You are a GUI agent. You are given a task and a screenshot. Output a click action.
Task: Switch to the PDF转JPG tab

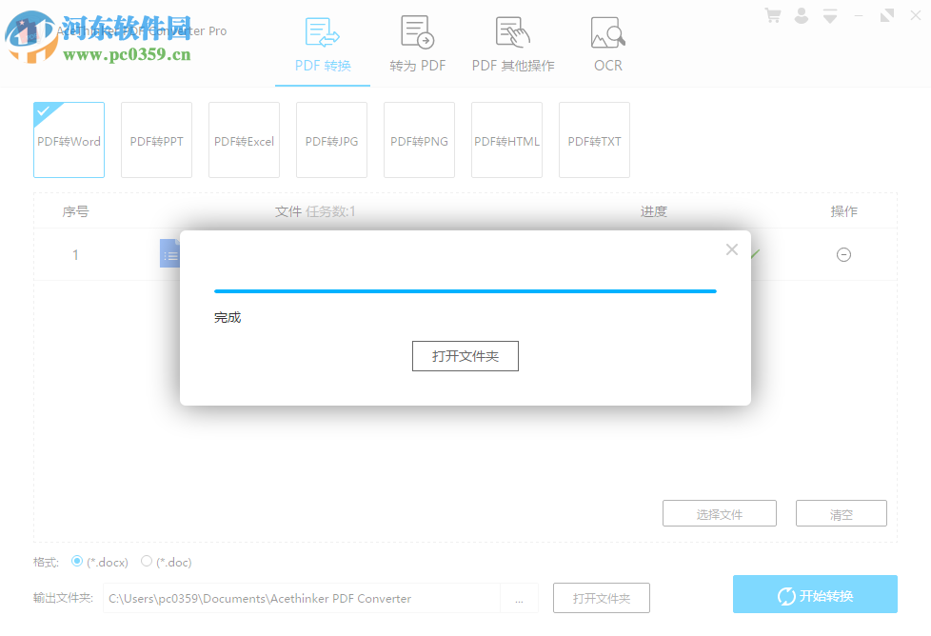331,140
